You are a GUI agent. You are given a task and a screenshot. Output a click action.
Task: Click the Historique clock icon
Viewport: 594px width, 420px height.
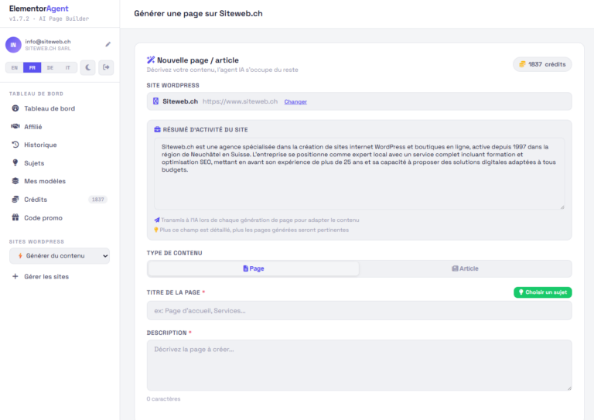[x=15, y=145]
